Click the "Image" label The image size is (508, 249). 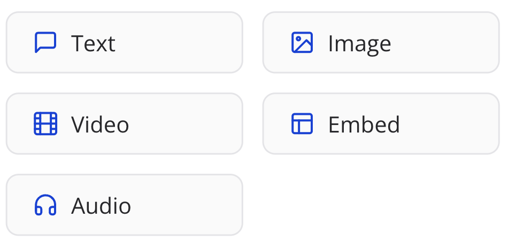pyautogui.click(x=359, y=44)
